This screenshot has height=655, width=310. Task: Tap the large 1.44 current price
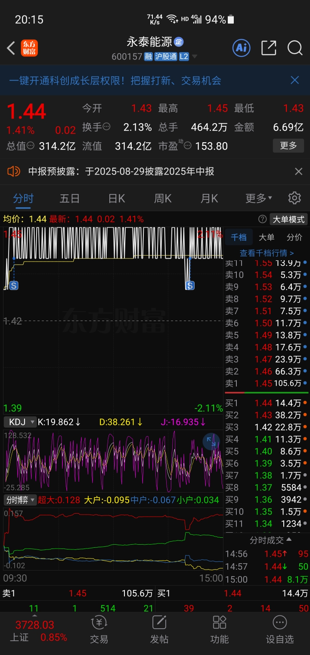point(27,112)
